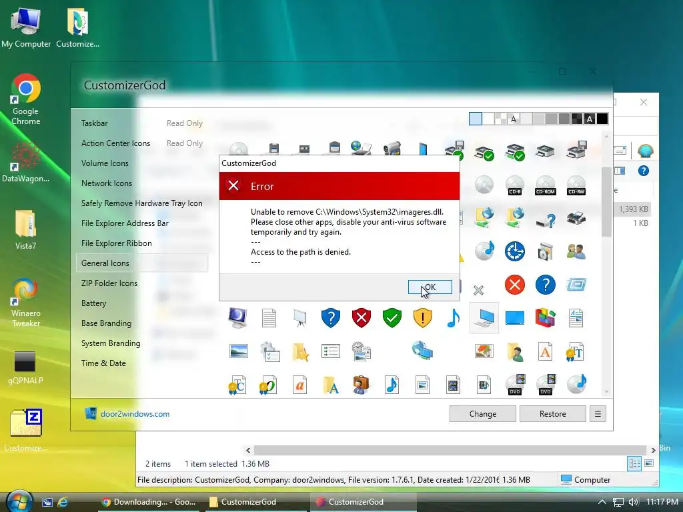Select the landscape picture icon
683x512 pixels.
tap(238, 351)
